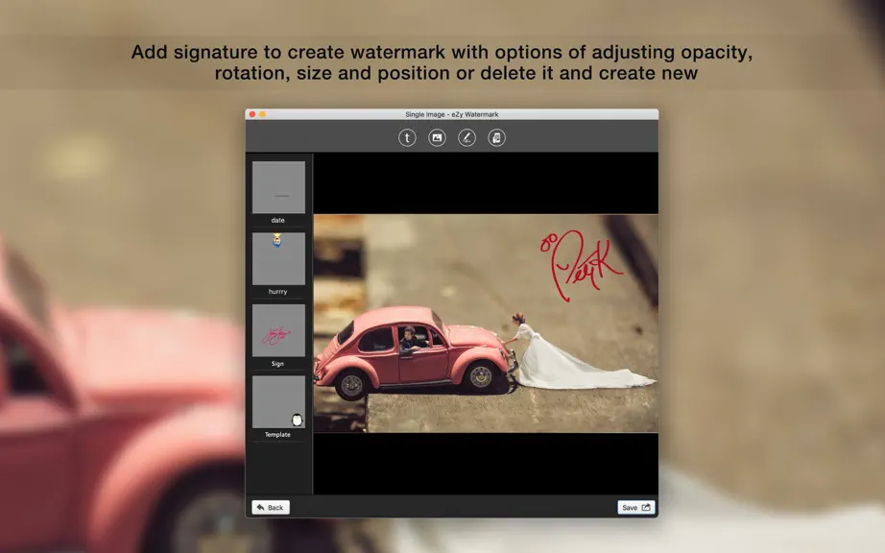Click the 'Sign' label in sidebar
This screenshot has width=885, height=553.
[277, 364]
